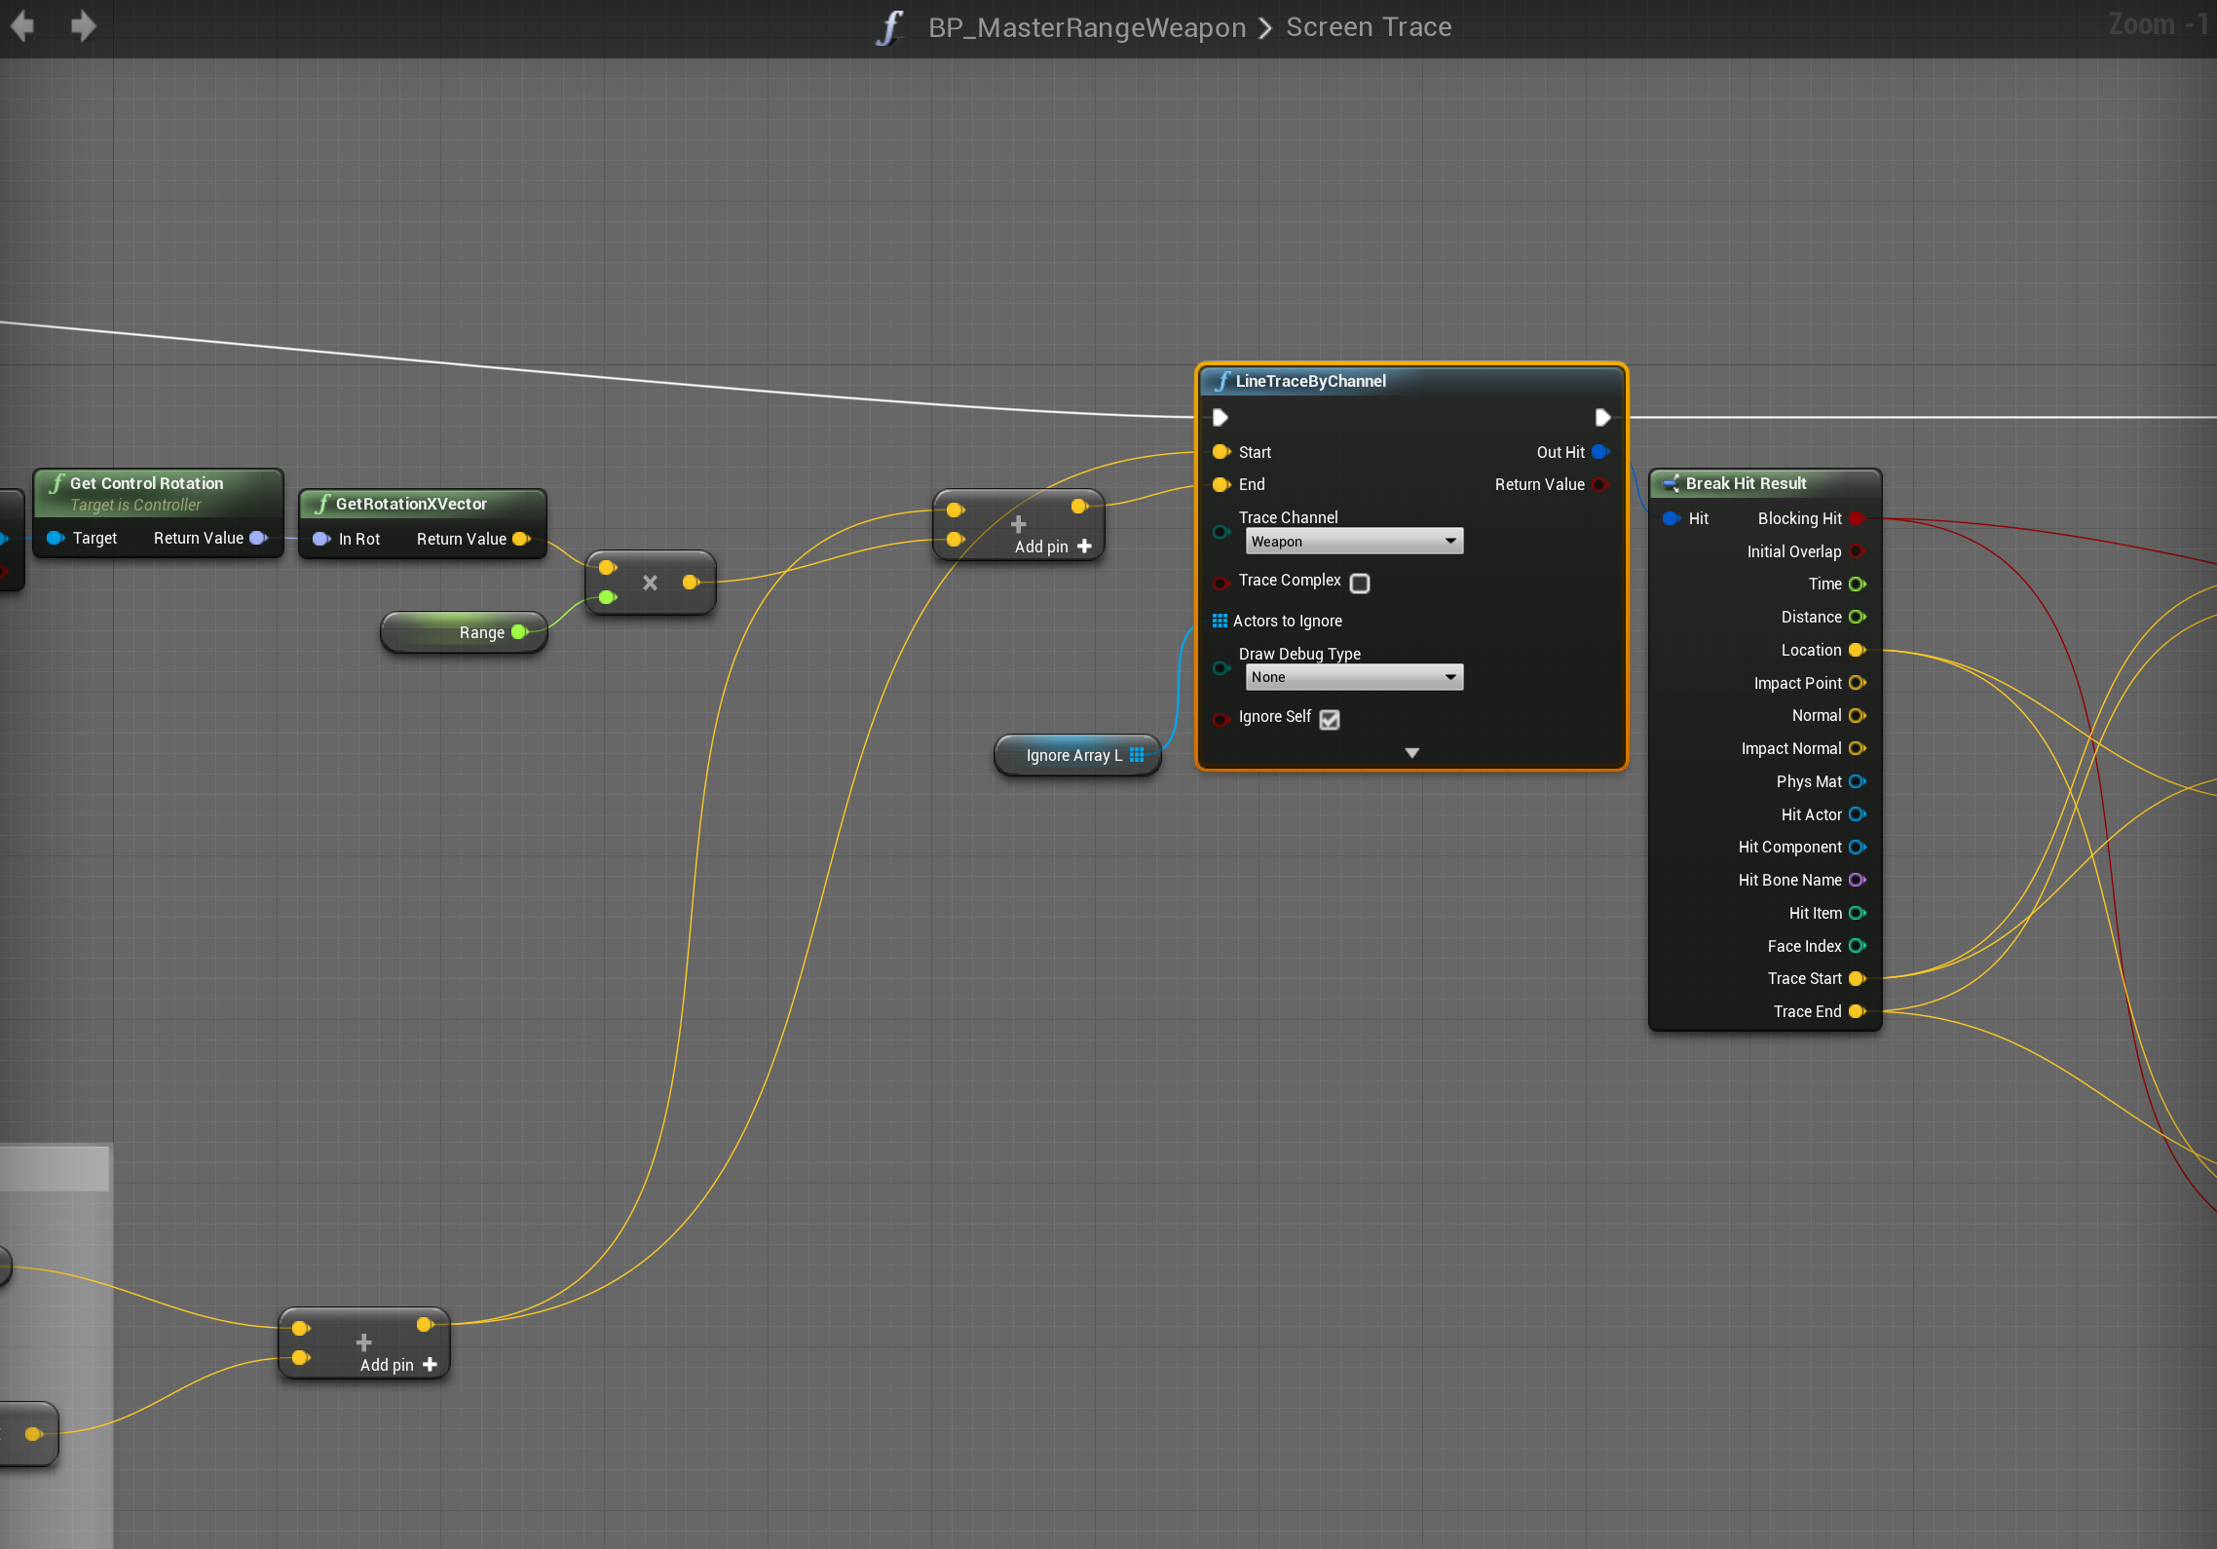Screen dimensions: 2217x1549
Task: Click the Hit Actor output pin
Action: tap(1857, 814)
